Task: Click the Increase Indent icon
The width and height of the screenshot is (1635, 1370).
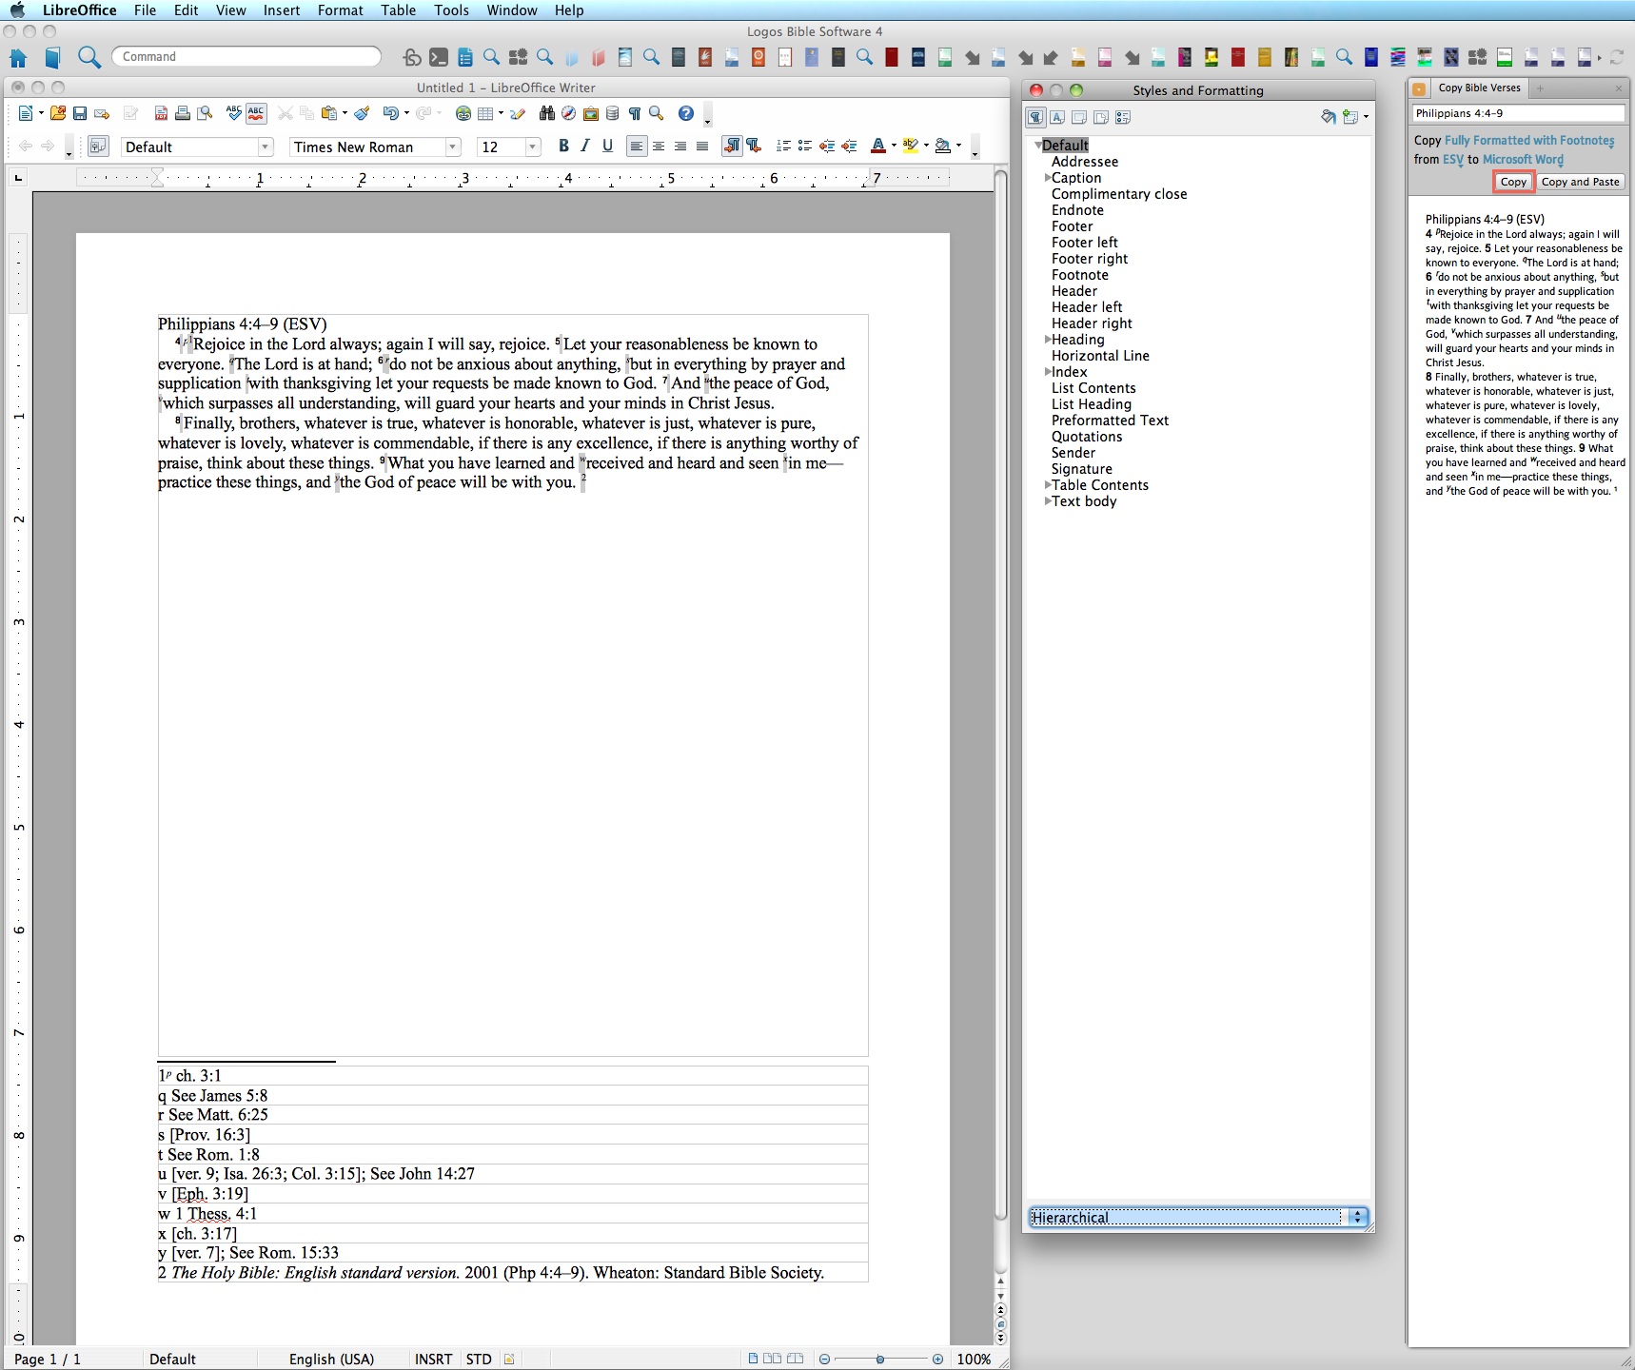Action: pos(849,147)
